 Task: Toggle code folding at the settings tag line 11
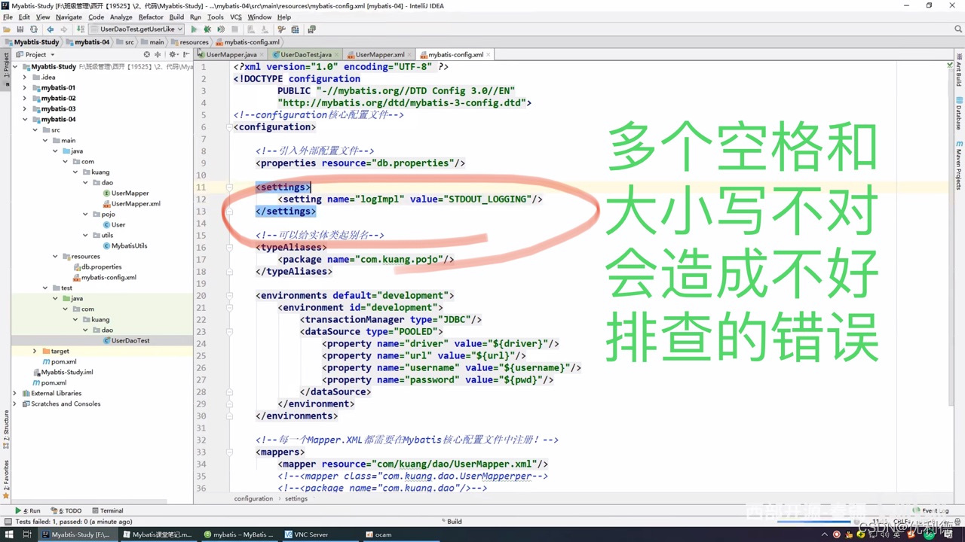pos(229,187)
